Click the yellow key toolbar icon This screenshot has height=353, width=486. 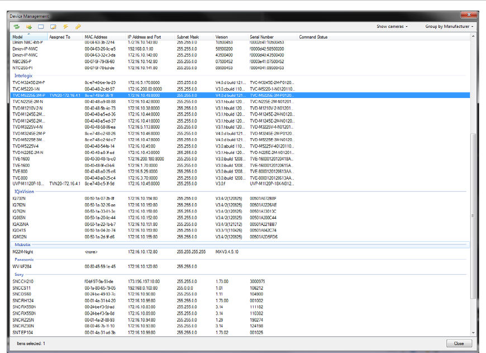coord(78,27)
